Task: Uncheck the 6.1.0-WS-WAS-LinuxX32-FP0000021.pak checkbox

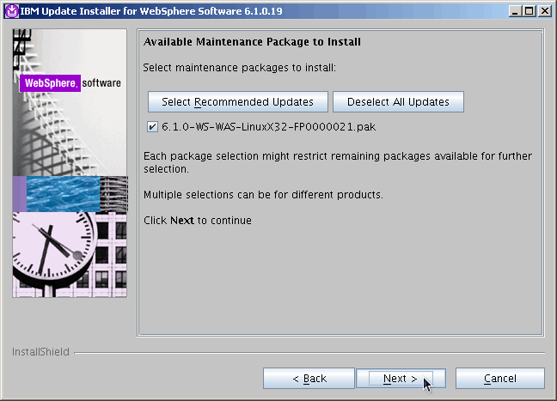Action: coord(152,126)
